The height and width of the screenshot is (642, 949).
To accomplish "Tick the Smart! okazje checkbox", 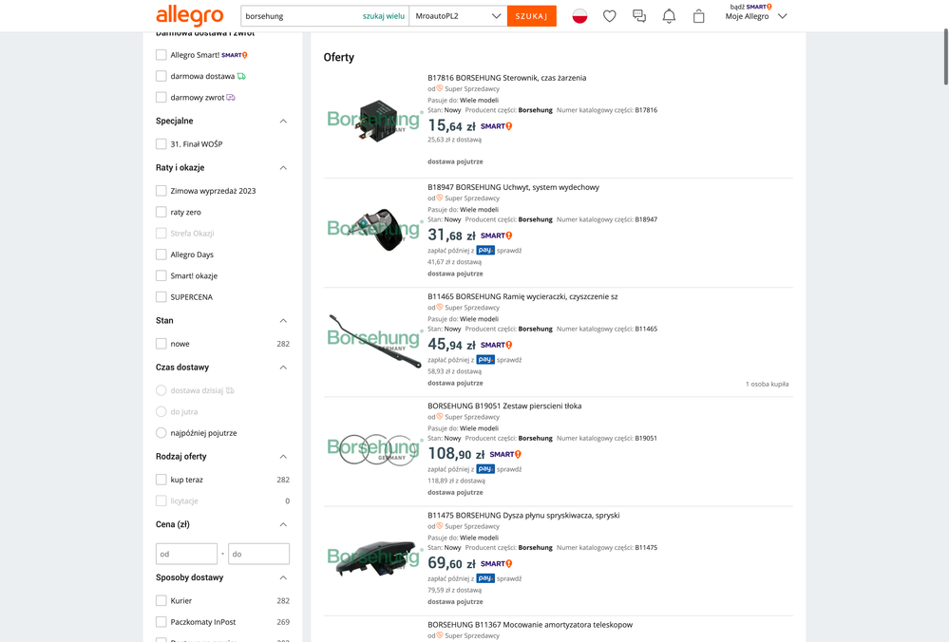I will (x=161, y=276).
